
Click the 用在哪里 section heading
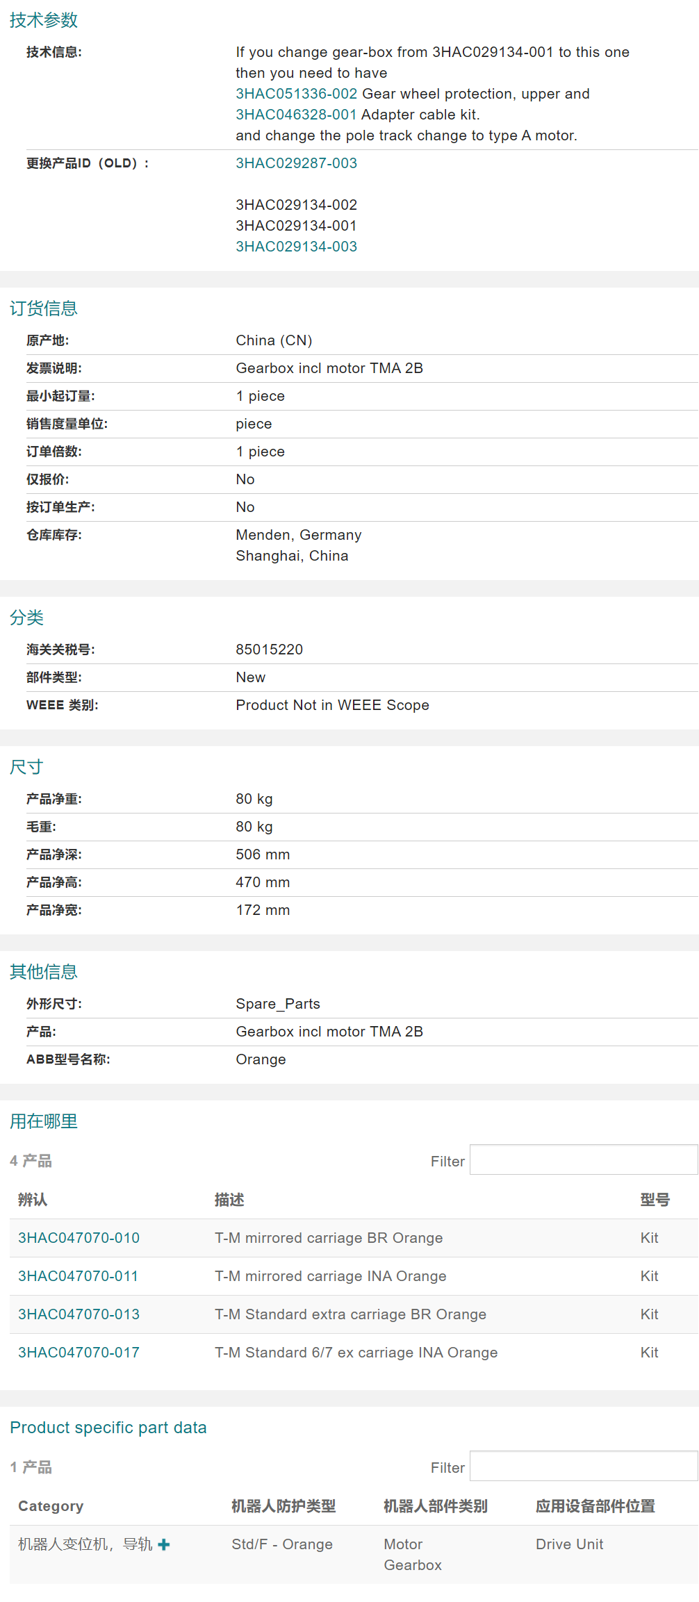coord(44,1121)
